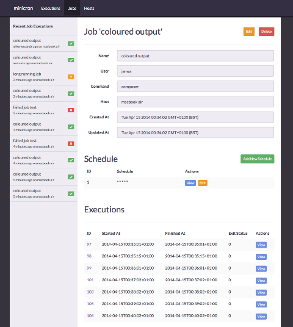Image resolution: width=293 pixels, height=327 pixels.
Task: Click the '* * * * *' schedule value
Action: [x=123, y=182]
